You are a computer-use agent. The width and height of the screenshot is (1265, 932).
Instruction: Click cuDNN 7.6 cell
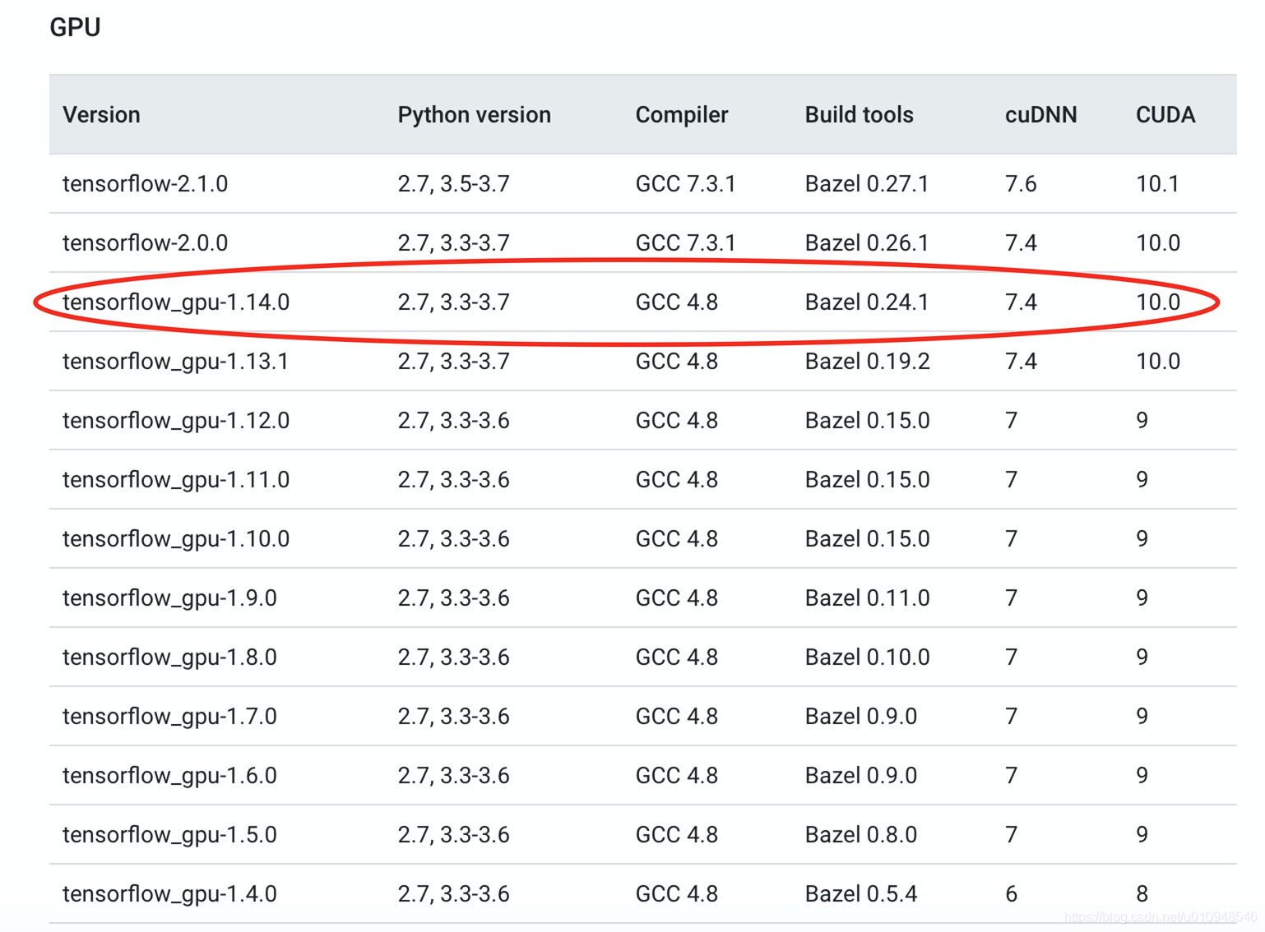(1020, 183)
